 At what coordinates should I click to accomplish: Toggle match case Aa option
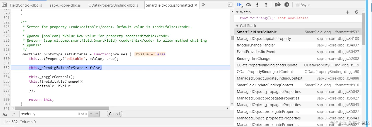[5, 114]
